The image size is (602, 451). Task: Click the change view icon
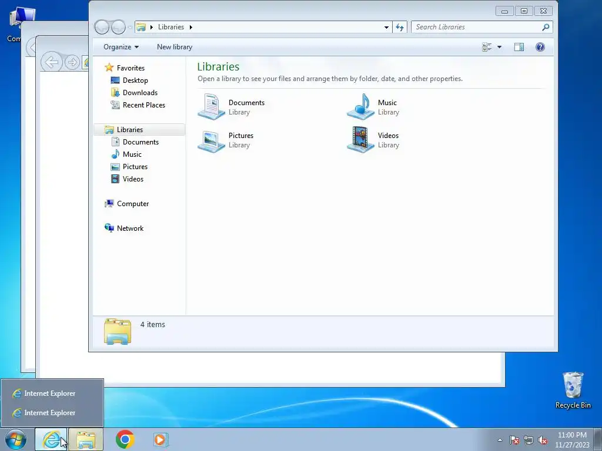(x=487, y=47)
